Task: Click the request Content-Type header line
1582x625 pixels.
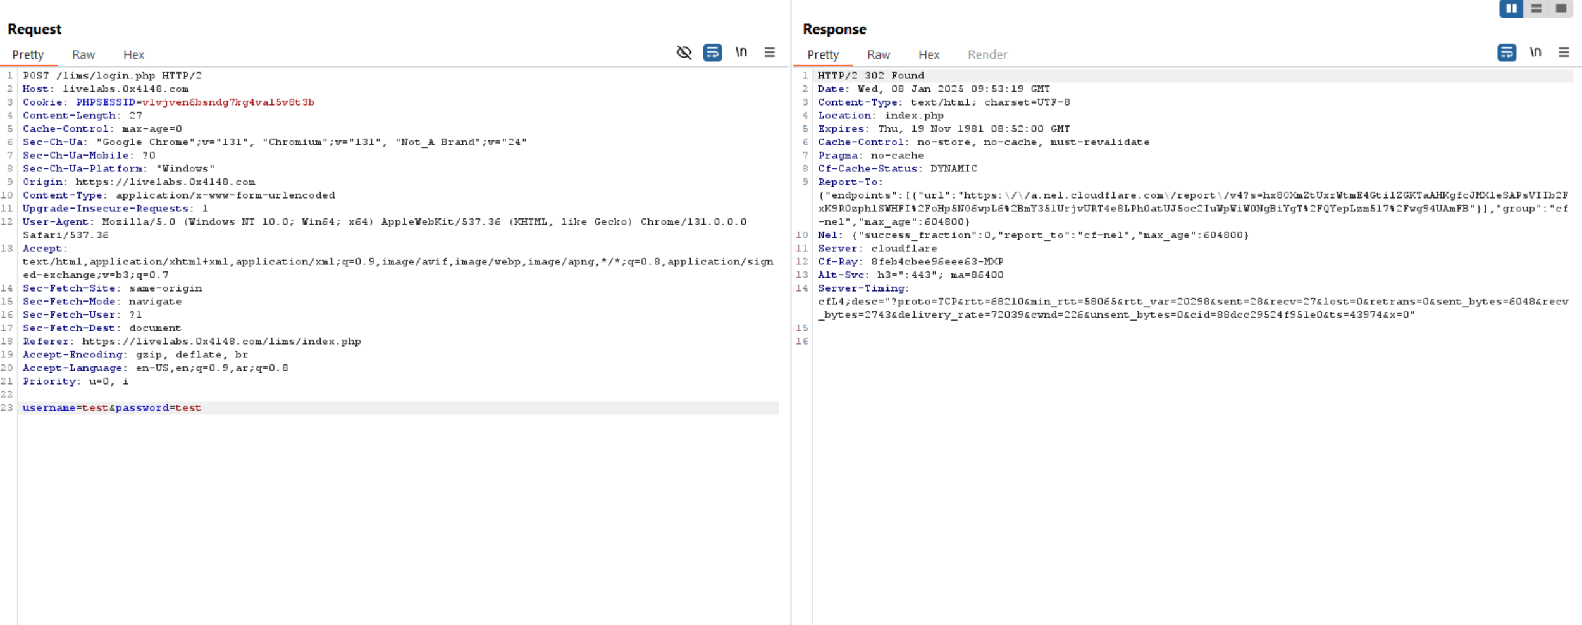Action: pos(178,195)
